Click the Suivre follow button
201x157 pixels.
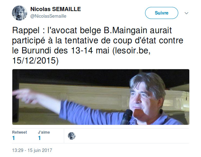point(161,13)
